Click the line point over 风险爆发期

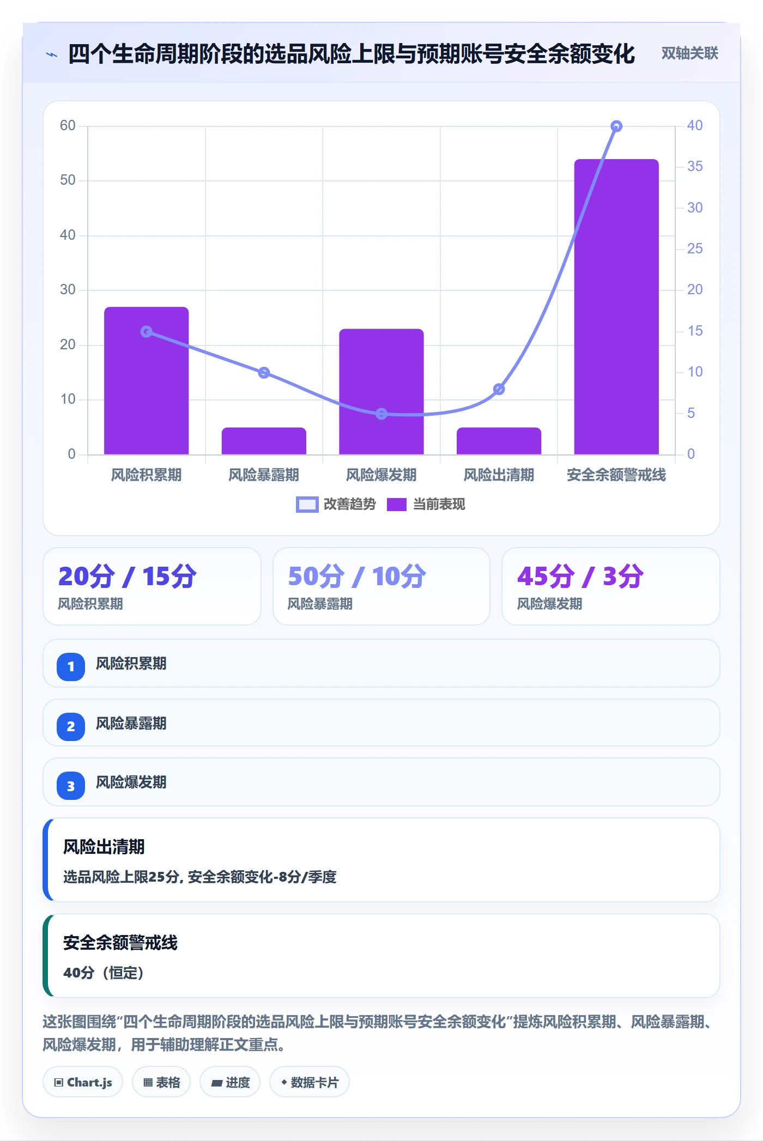click(x=381, y=414)
